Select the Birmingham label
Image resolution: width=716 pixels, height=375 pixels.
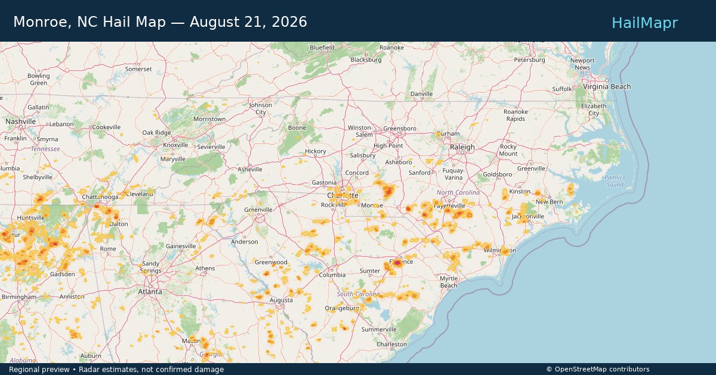(19, 297)
